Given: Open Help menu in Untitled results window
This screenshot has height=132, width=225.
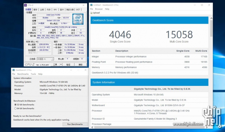Looking at the screenshot, I should tap(107, 9).
